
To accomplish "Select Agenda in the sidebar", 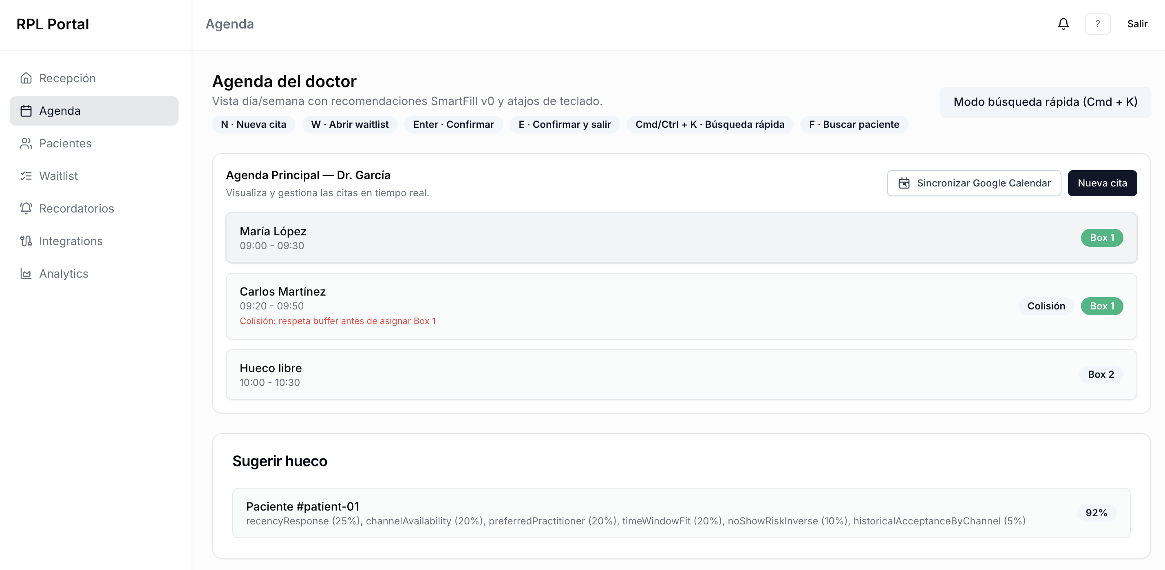I will 94,111.
